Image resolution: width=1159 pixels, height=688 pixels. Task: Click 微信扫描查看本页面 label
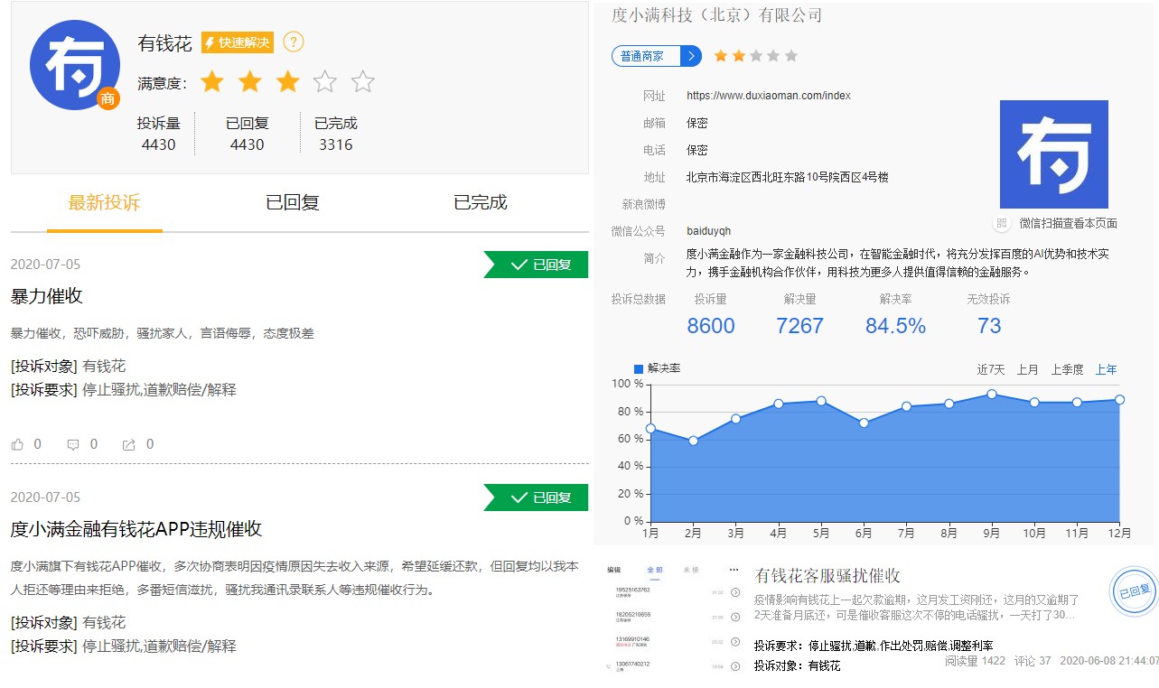(x=1069, y=223)
